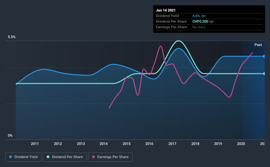Select the blue Dividend Yield endpoint marker
This screenshot has width=270, height=167.
pos(264,56)
